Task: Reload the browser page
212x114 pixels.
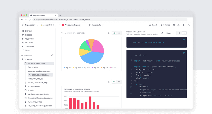Action: [x=30, y=20]
